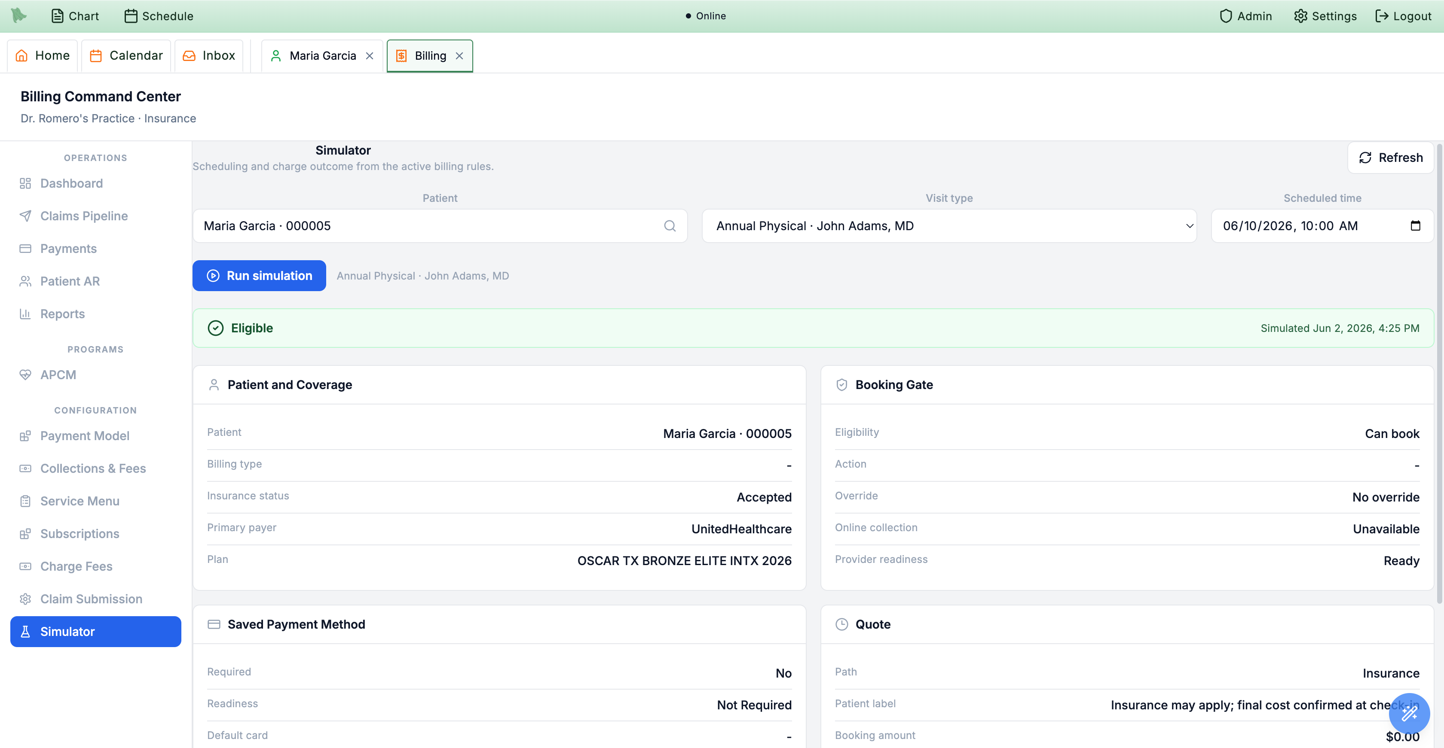Click the Scheduled time date field
This screenshot has height=748, width=1444.
click(1322, 225)
